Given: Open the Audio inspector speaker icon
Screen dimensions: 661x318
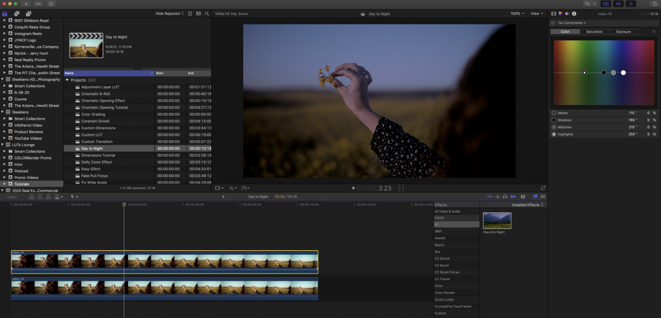Looking at the screenshot, I should [567, 14].
